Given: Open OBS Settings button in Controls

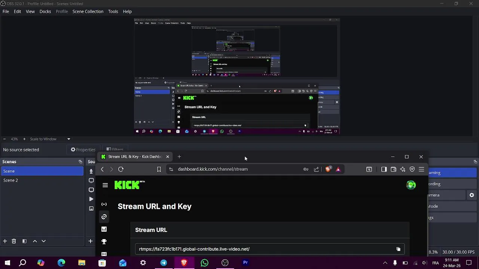Looking at the screenshot, I should tap(452, 217).
